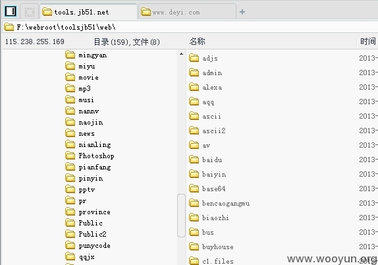Viewport: 378px width, 265px height.
Task: Click the folder icon beside the address path
Action: (x=9, y=27)
